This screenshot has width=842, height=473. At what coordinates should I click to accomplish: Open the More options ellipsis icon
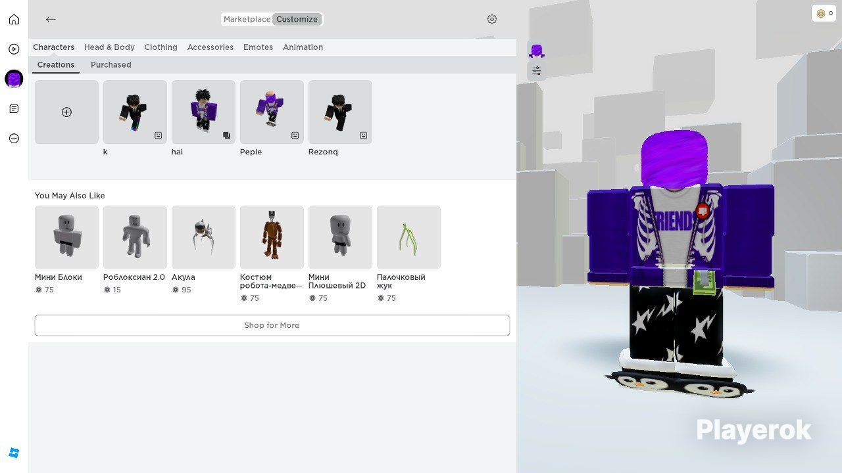14,139
